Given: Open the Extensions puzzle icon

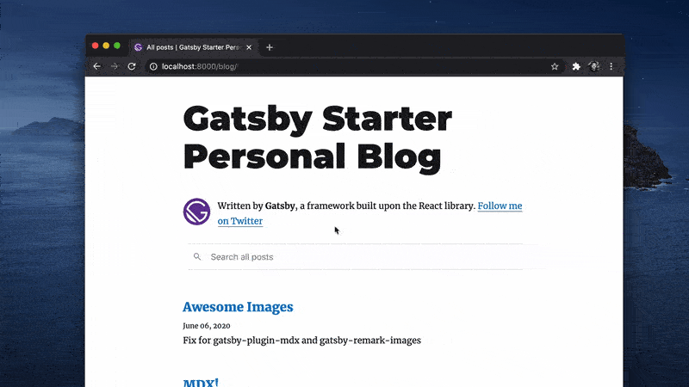Looking at the screenshot, I should [576, 66].
